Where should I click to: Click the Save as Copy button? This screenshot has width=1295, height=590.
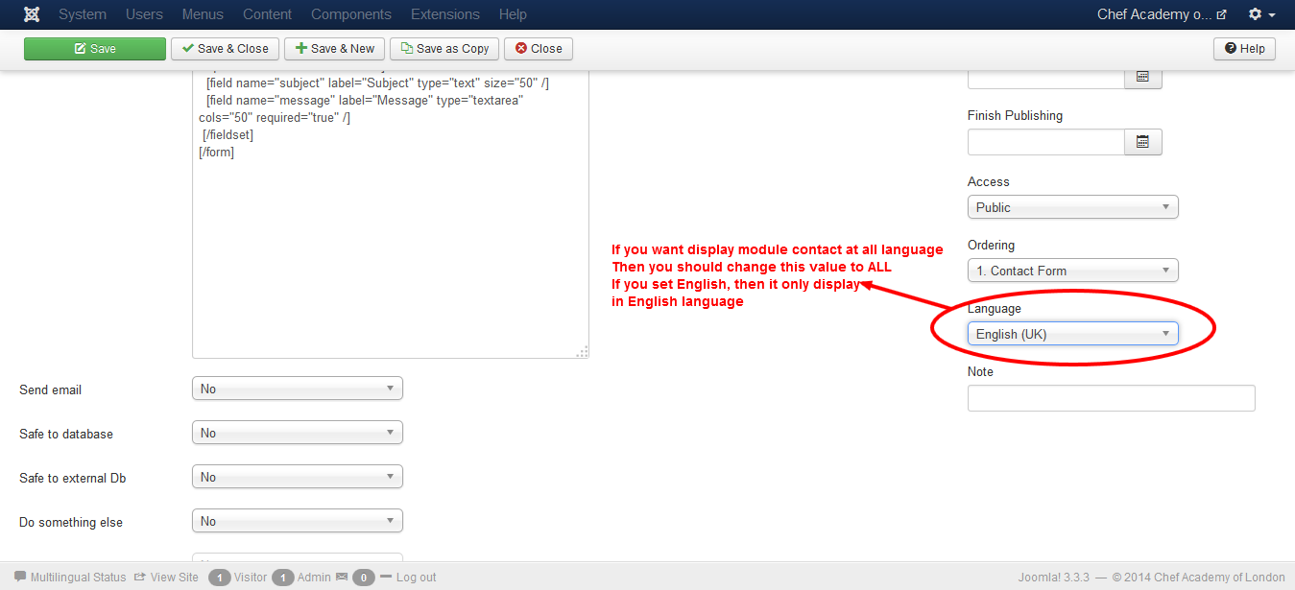(444, 48)
